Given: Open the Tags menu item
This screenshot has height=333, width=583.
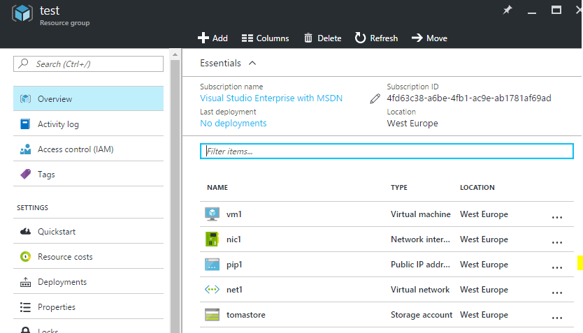Looking at the screenshot, I should coord(89,174).
